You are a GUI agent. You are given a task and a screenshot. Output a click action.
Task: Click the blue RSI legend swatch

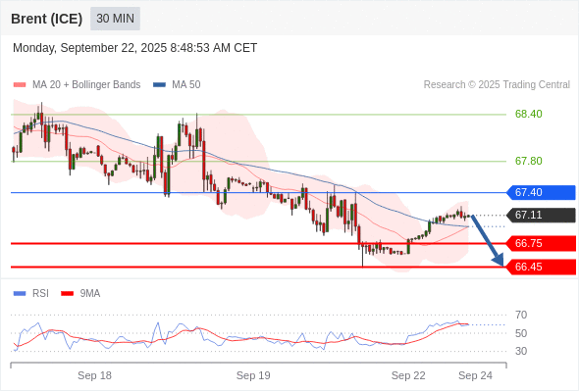pos(20,294)
